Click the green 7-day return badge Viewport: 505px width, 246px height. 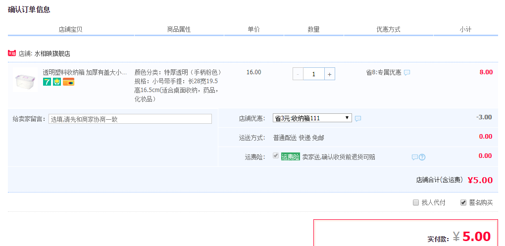click(47, 82)
